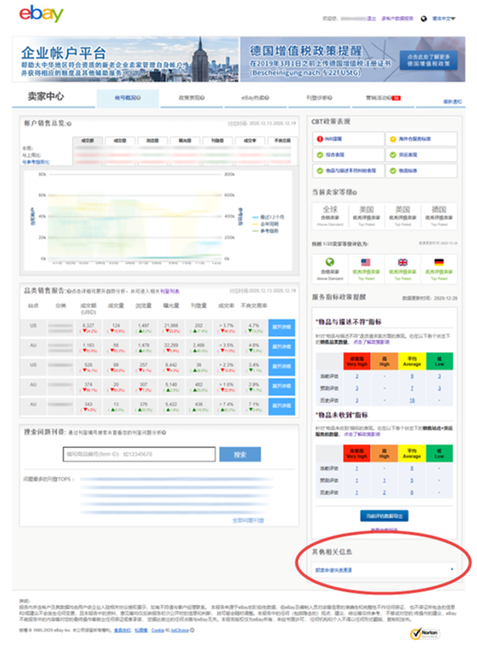Click the 企业帐户平台 banner image
Viewport: 477px width, 655px height.
(x=125, y=59)
